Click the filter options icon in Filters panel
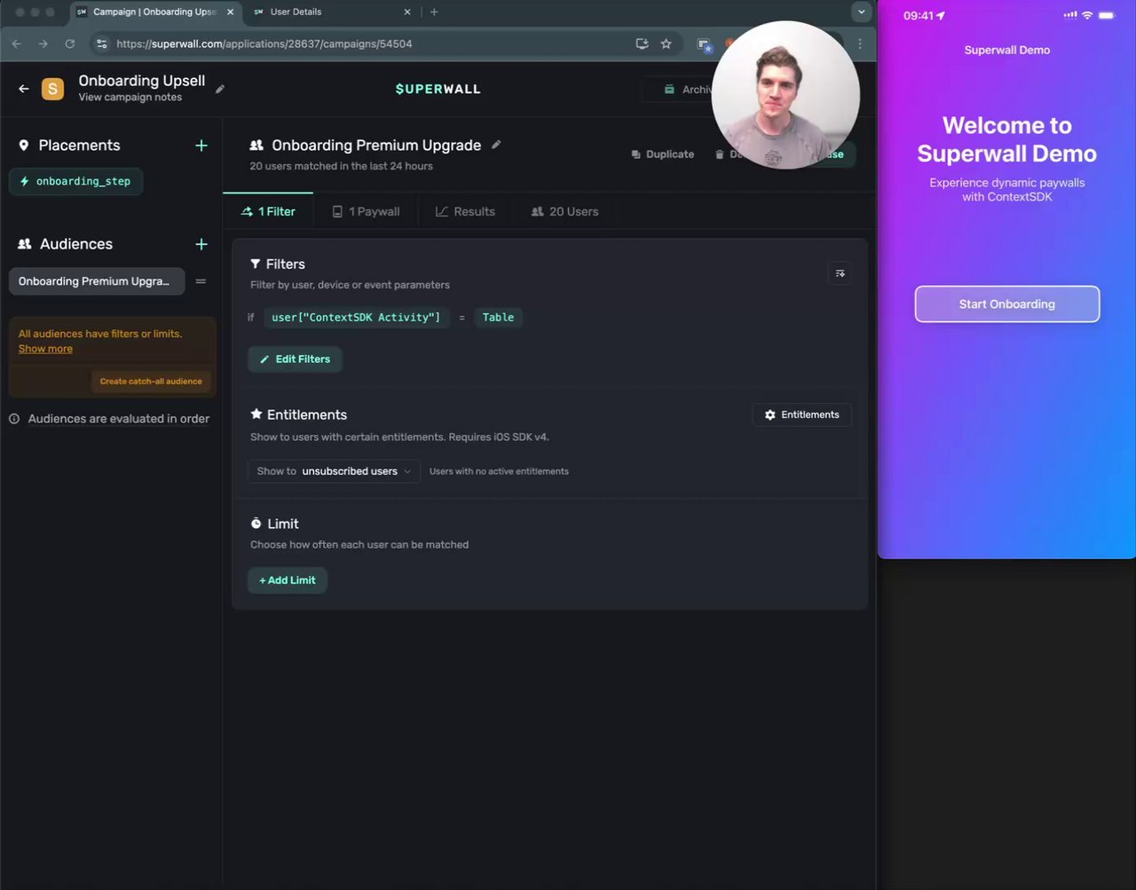This screenshot has width=1136, height=890. (840, 273)
